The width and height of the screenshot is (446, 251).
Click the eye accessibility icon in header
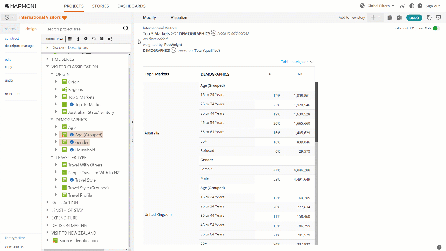tap(402, 6)
